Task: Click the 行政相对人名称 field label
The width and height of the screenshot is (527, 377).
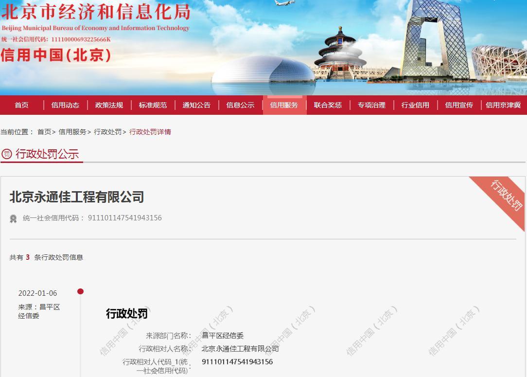Action: (x=165, y=349)
